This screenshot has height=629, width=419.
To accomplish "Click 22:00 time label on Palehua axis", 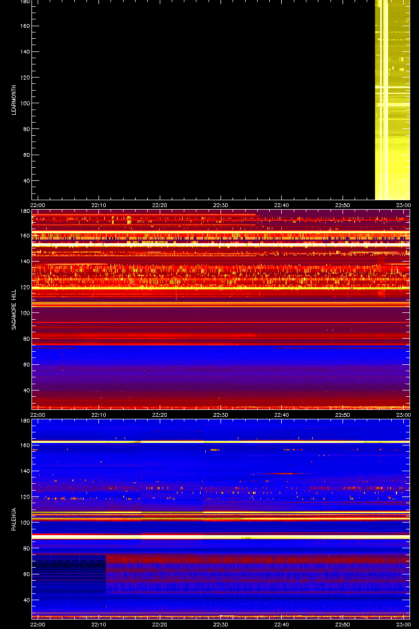I will pyautogui.click(x=38, y=624).
